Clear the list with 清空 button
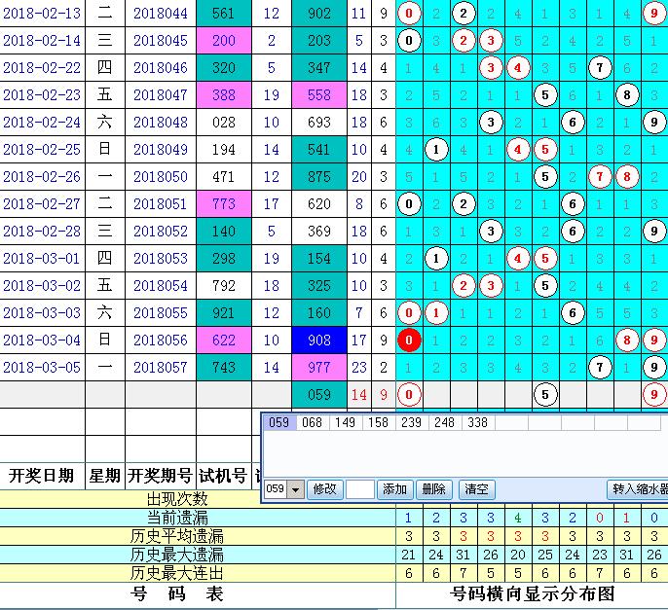 477,490
